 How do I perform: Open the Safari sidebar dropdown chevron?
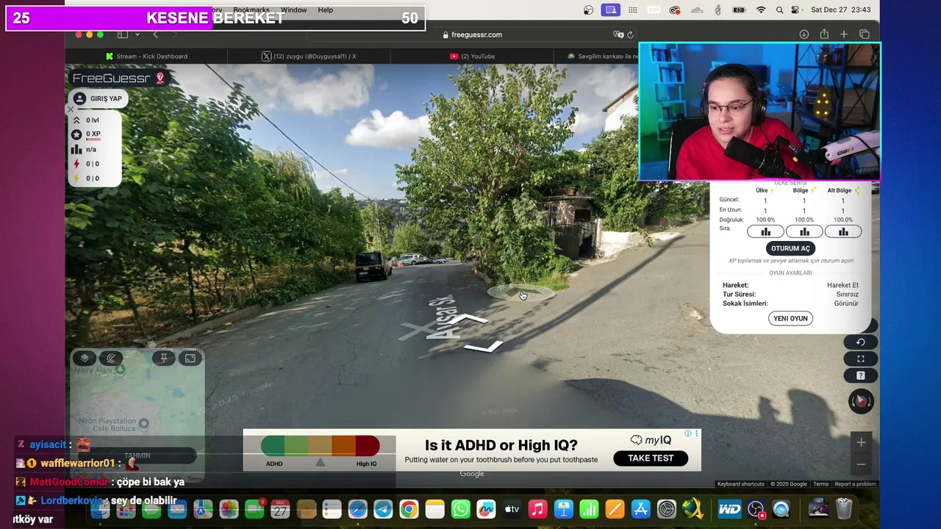point(137,35)
